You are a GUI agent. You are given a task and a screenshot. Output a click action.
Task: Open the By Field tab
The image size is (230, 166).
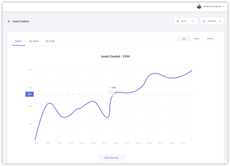(x=50, y=41)
